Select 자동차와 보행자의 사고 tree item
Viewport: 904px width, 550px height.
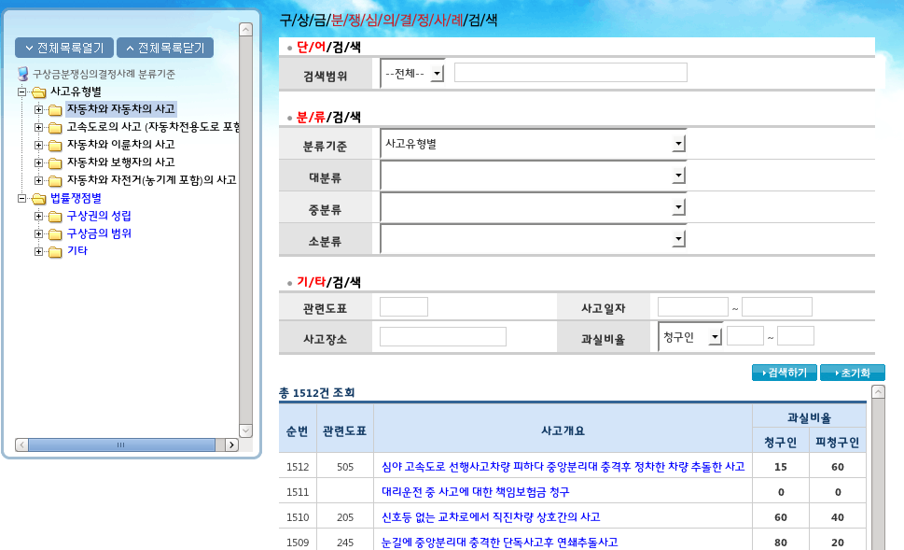121,162
